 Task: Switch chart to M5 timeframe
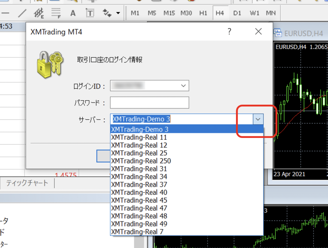point(152,13)
